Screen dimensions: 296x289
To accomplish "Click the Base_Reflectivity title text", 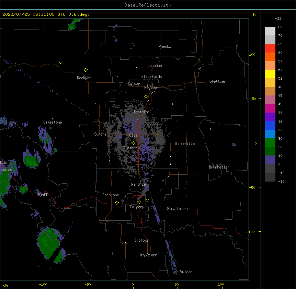I will point(148,5).
